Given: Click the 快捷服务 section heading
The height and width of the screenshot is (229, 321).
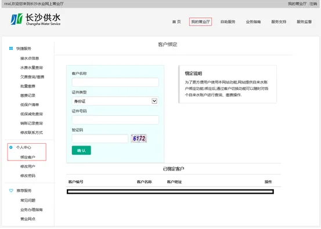Looking at the screenshot, I should (24, 49).
